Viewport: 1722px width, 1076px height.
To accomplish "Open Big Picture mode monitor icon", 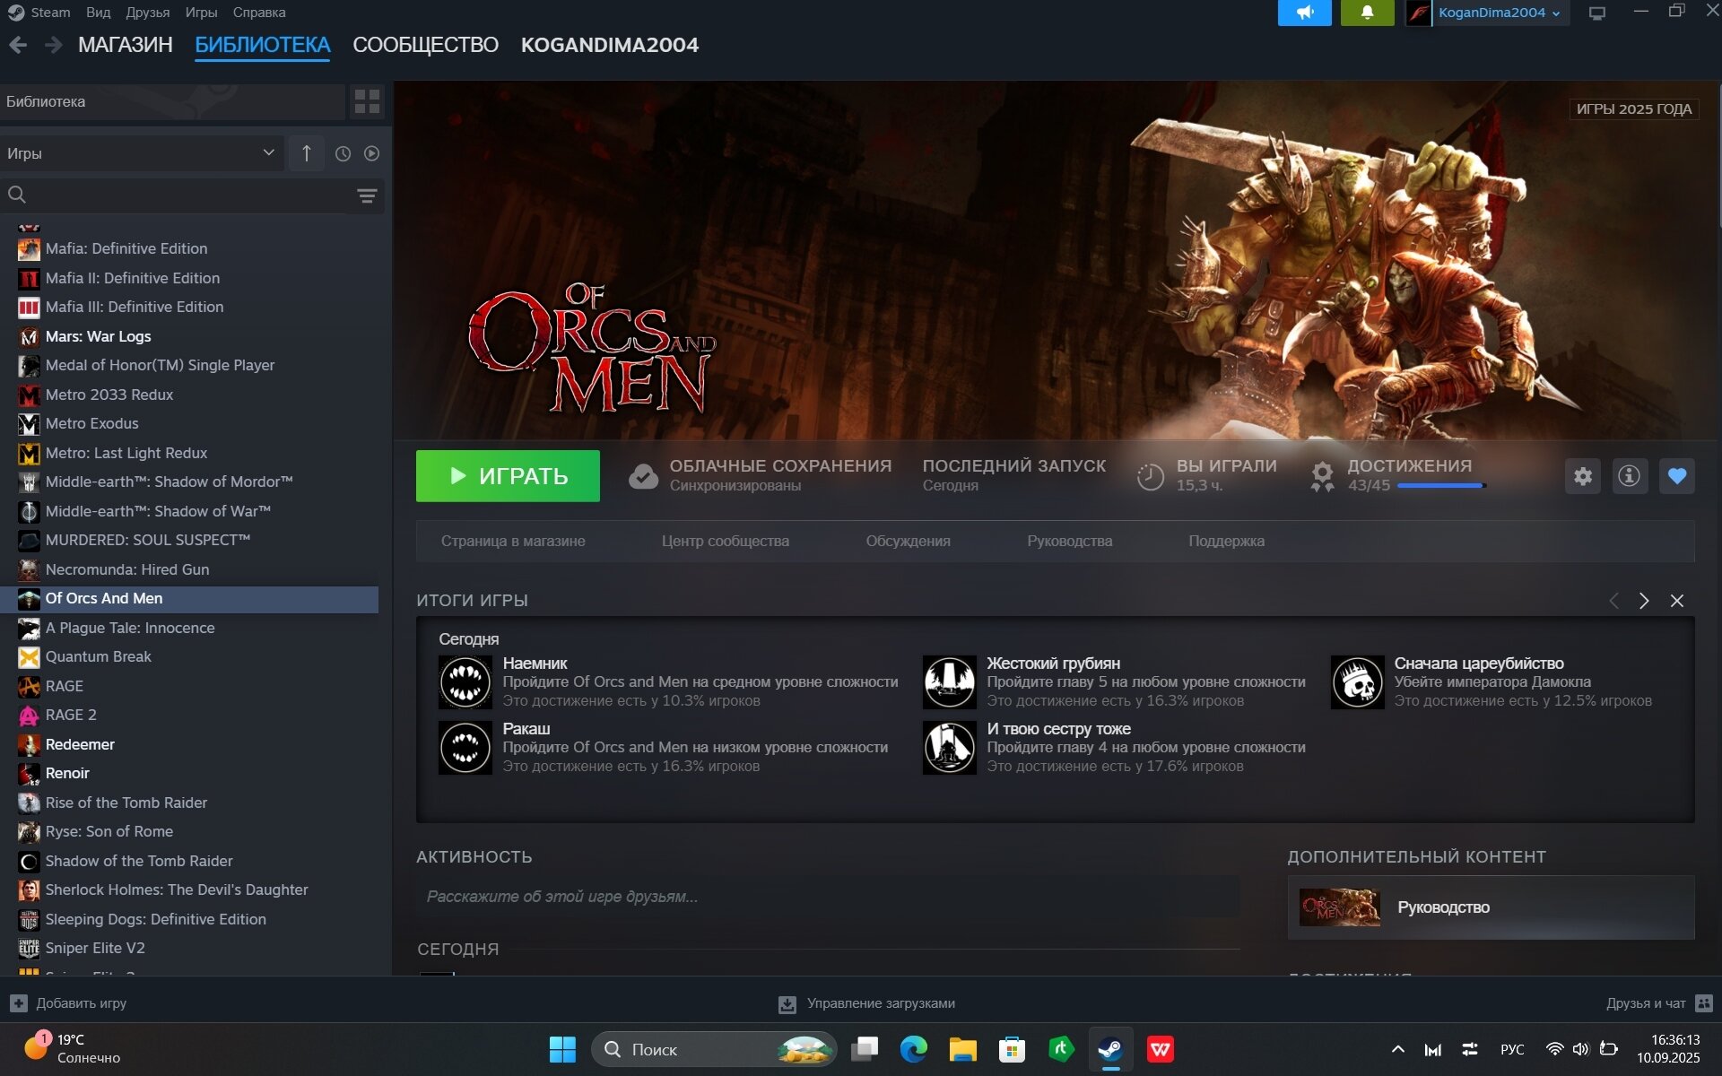I will tap(1596, 13).
